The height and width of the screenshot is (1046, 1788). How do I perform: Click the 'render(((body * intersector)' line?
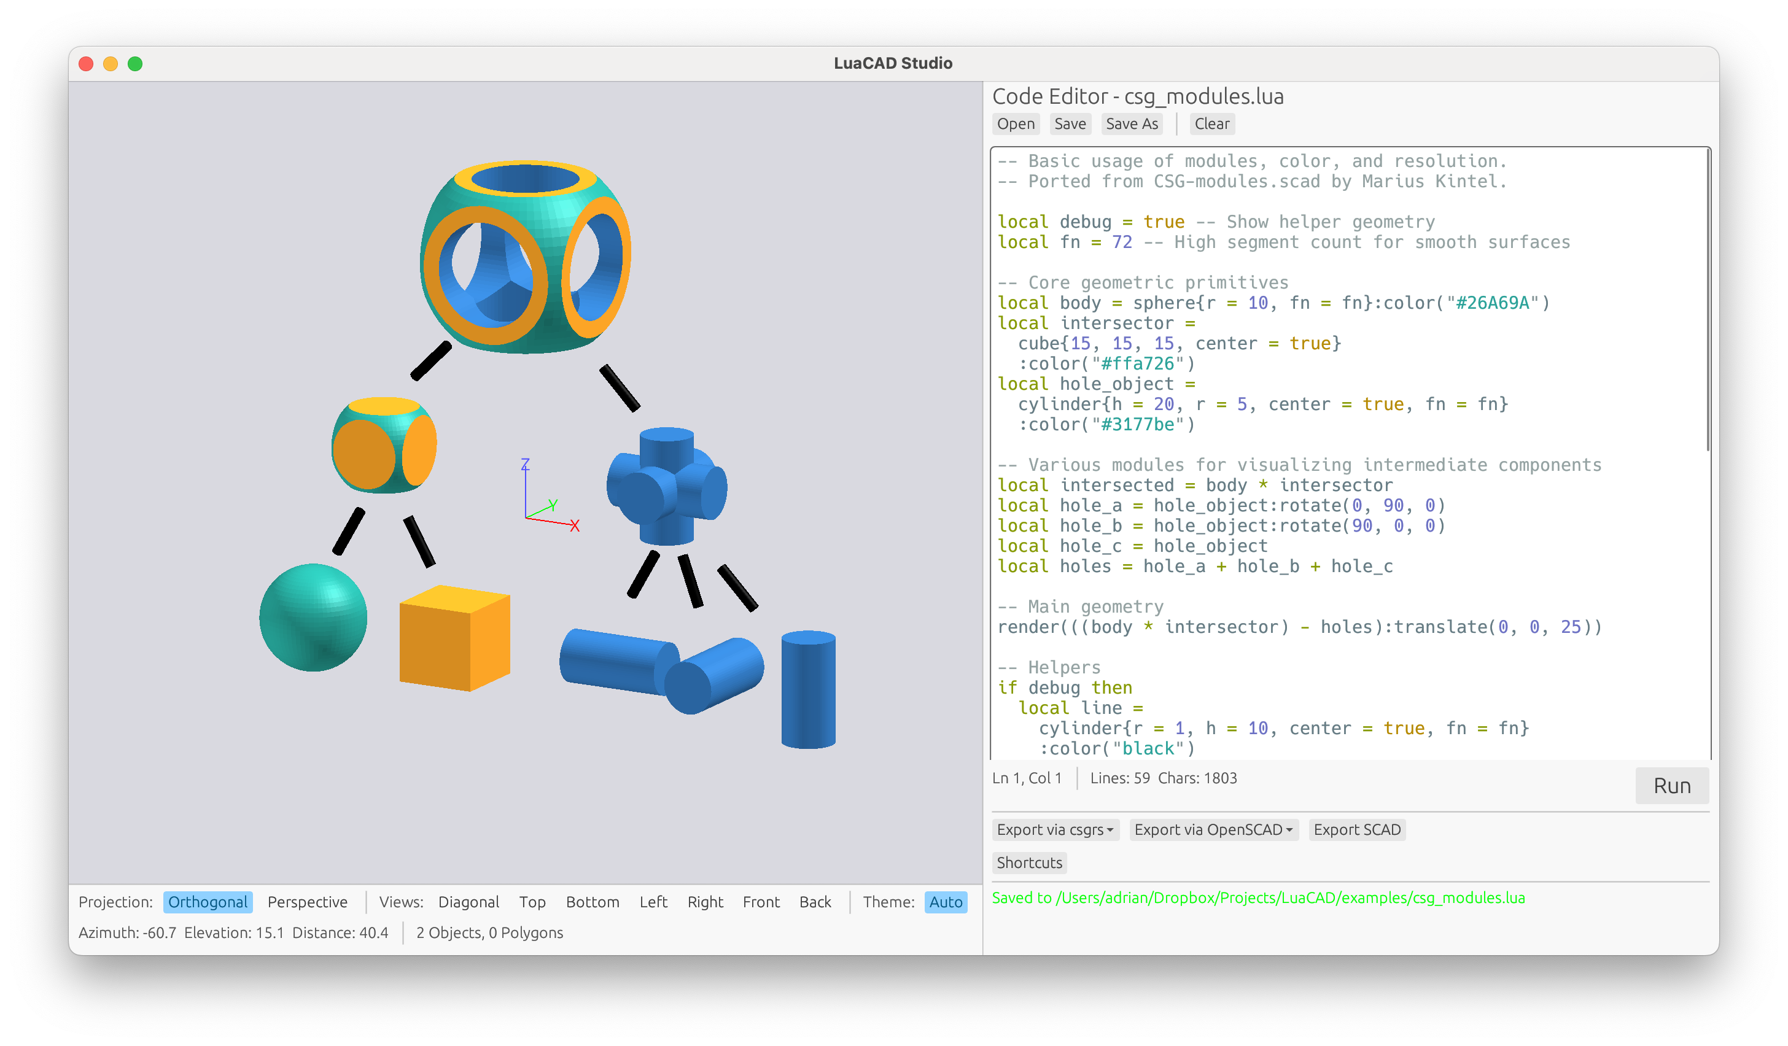(x=1299, y=627)
